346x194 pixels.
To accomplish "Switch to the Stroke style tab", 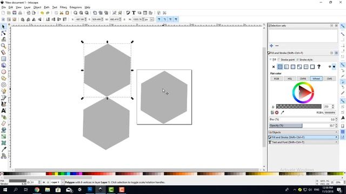I will [304, 60].
